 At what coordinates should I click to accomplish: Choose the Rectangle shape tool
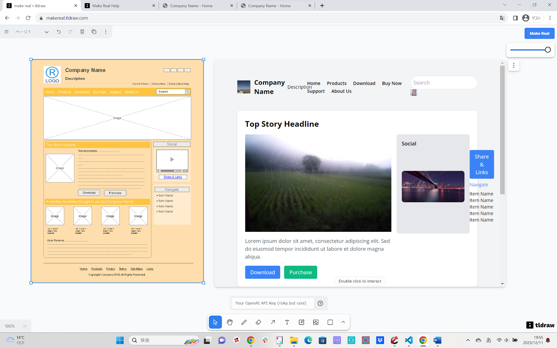click(330, 322)
